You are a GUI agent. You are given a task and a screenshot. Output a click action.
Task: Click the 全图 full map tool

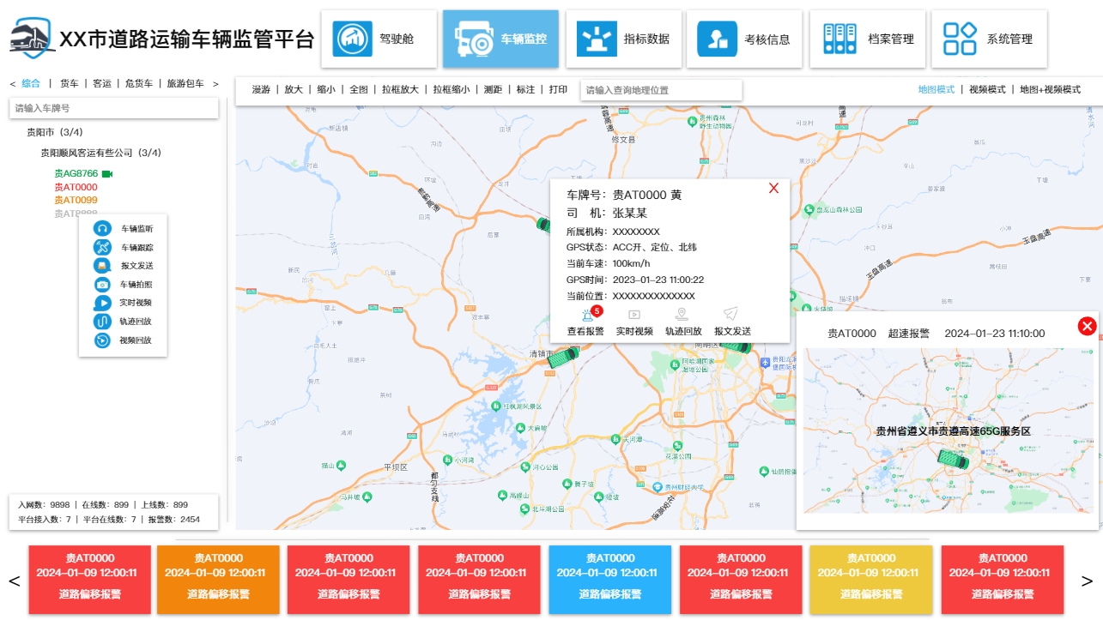tap(359, 89)
